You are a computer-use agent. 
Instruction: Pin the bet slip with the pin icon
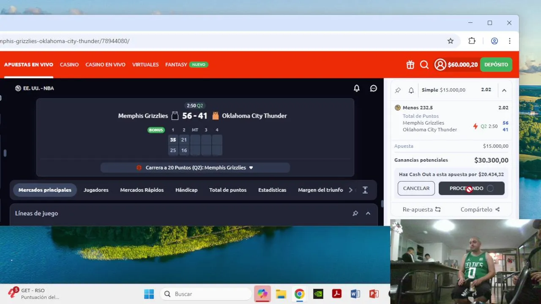[398, 90]
